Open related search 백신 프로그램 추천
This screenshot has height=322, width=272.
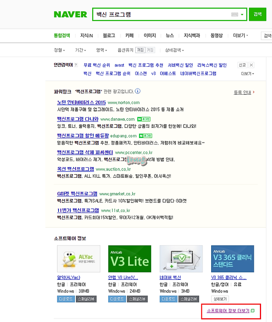click(x=146, y=65)
